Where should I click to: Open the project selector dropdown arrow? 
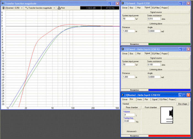point(22,8)
